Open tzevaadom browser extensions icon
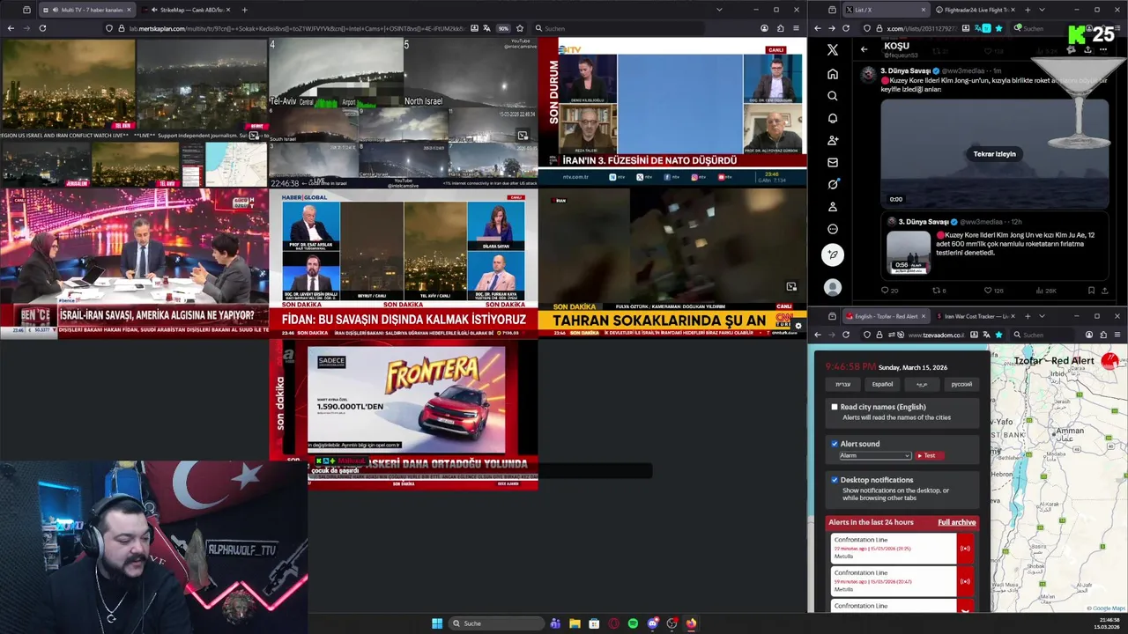The width and height of the screenshot is (1128, 634). (1105, 335)
